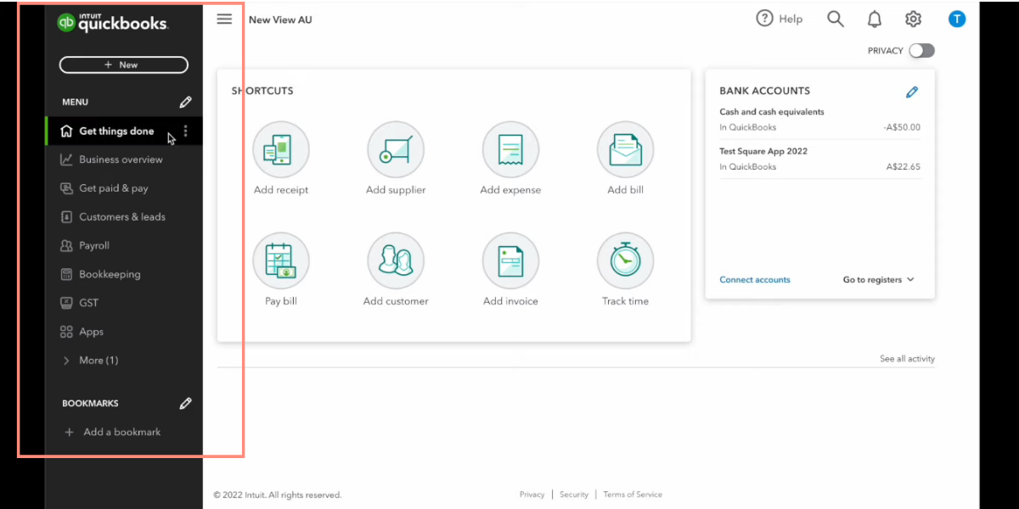
Task: Select GST in the sidebar
Action: pos(88,303)
